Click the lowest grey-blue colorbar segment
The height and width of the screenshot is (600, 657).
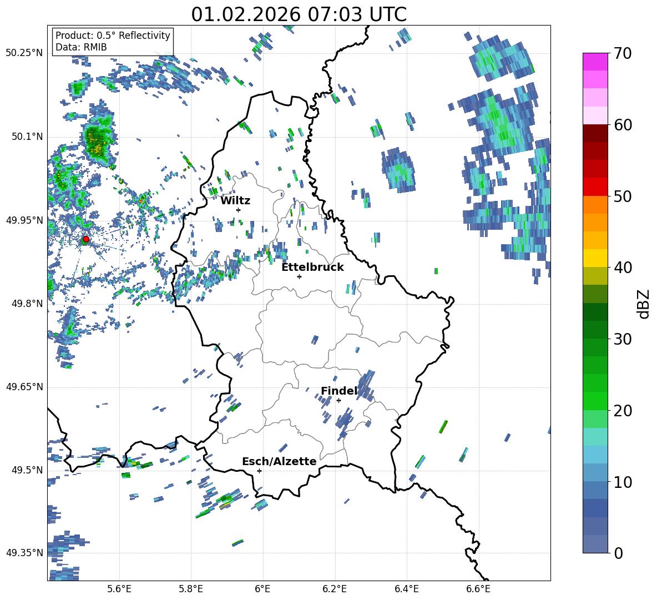click(x=595, y=544)
